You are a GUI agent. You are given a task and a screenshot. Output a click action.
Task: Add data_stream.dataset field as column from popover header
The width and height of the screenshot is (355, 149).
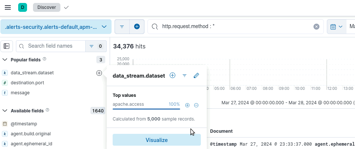click(x=172, y=75)
